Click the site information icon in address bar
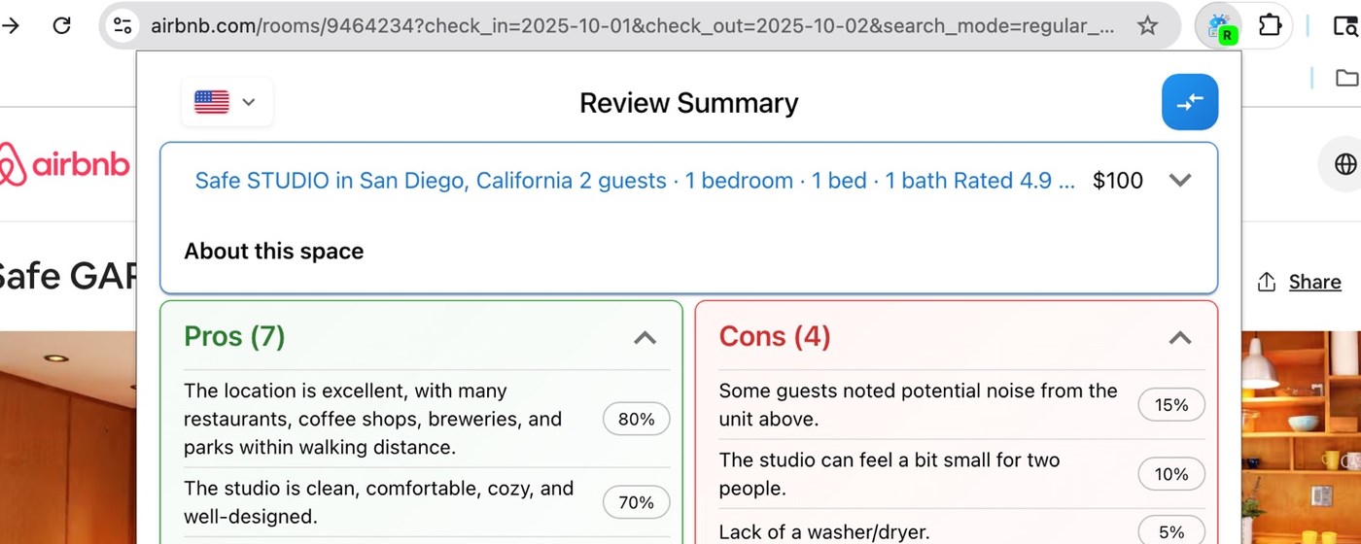 pos(123,26)
